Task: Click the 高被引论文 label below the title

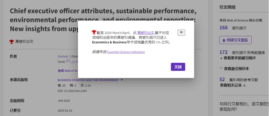Action: [24, 41]
